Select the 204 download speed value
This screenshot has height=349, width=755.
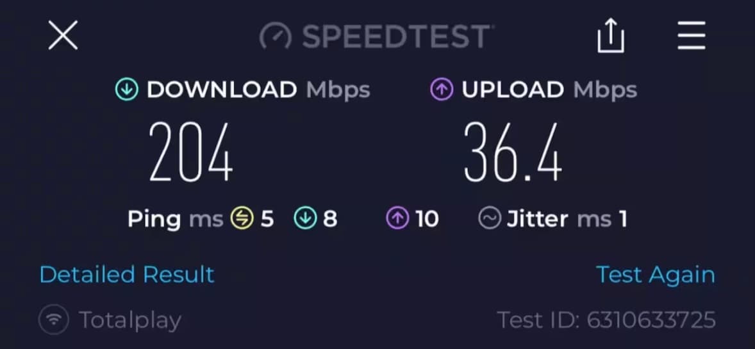(x=191, y=152)
